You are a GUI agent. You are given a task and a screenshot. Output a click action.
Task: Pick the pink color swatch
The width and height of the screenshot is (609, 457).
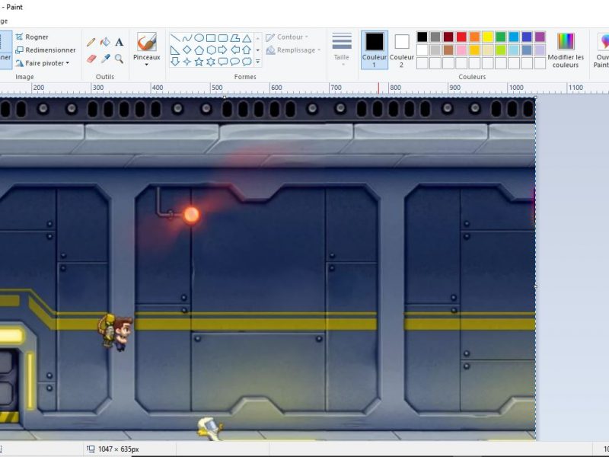pos(461,50)
